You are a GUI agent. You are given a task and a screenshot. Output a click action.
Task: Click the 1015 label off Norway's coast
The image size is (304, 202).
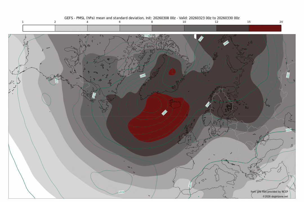click(x=208, y=104)
